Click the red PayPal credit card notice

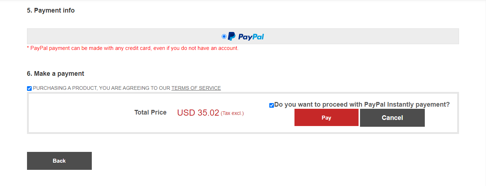[x=133, y=48]
